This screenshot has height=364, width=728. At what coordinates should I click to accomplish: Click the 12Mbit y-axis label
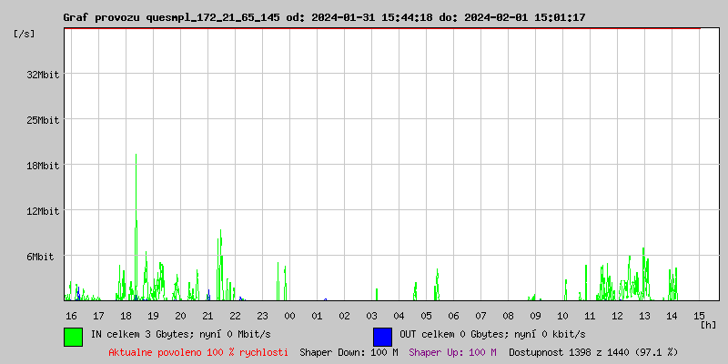(43, 211)
